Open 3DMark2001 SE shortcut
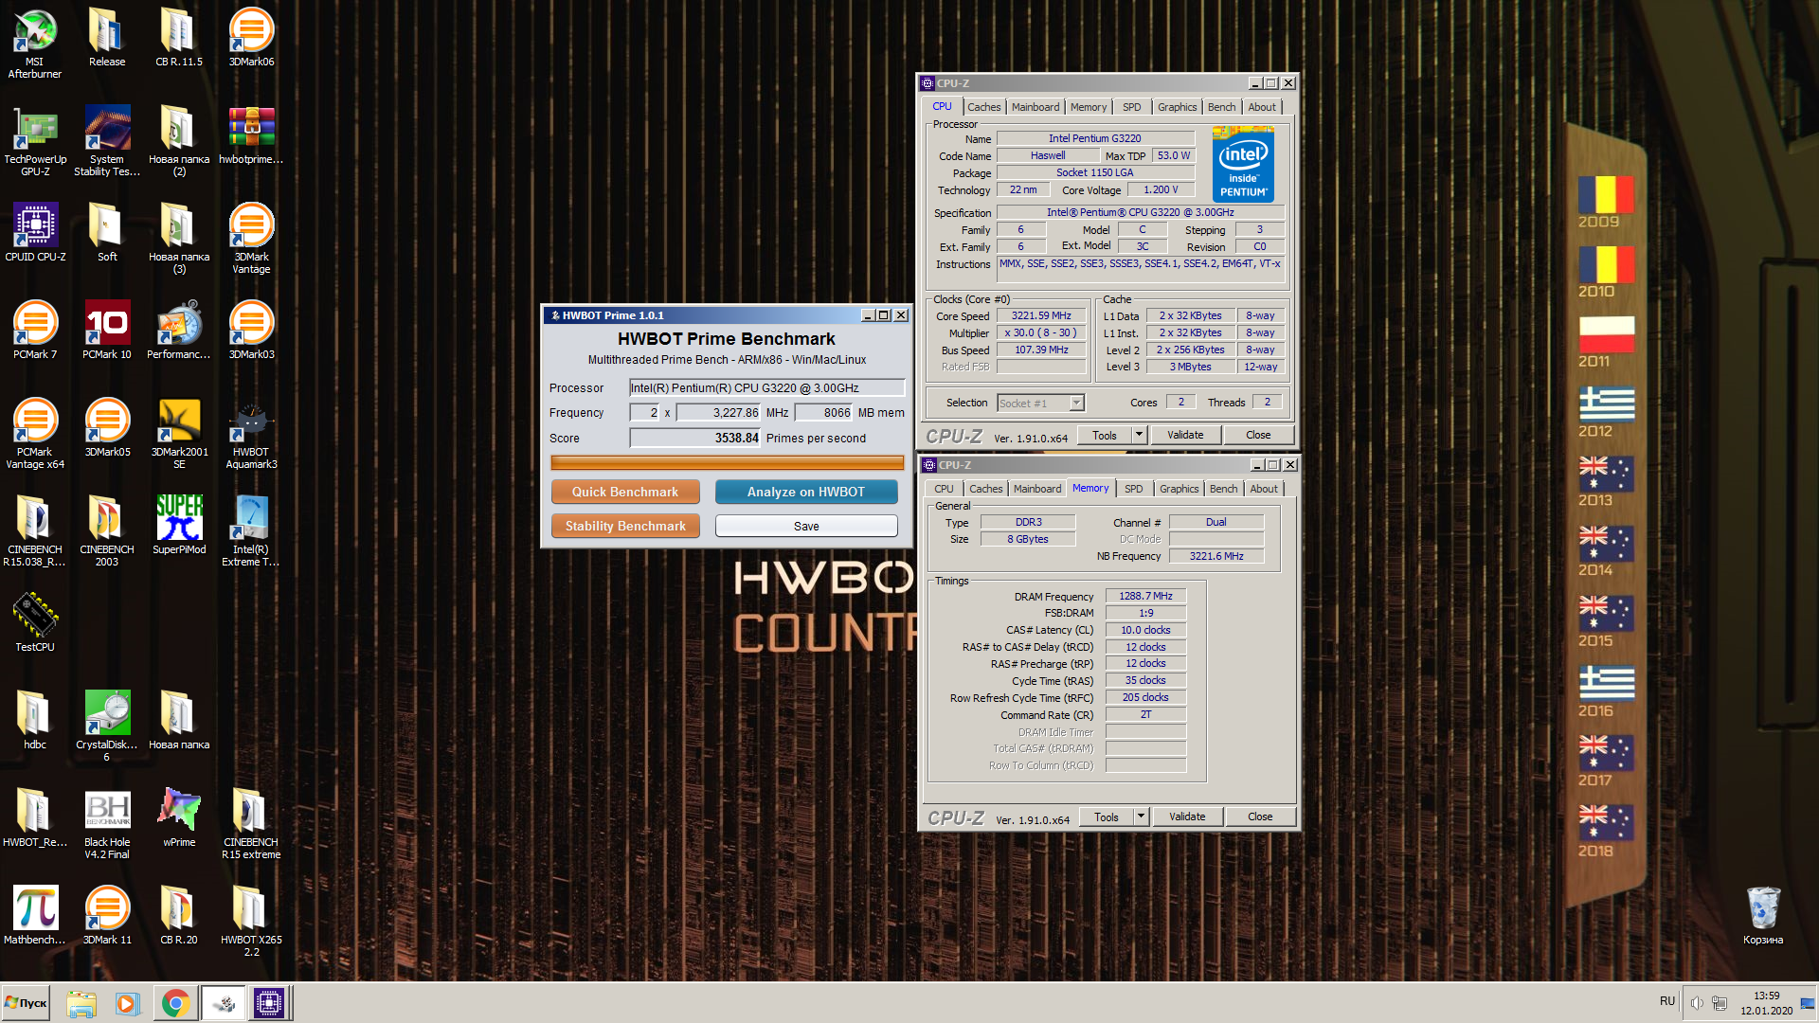1819x1023 pixels. [179, 434]
